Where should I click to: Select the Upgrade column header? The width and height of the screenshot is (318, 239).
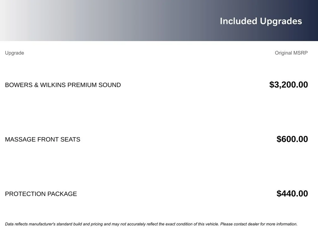click(x=14, y=53)
